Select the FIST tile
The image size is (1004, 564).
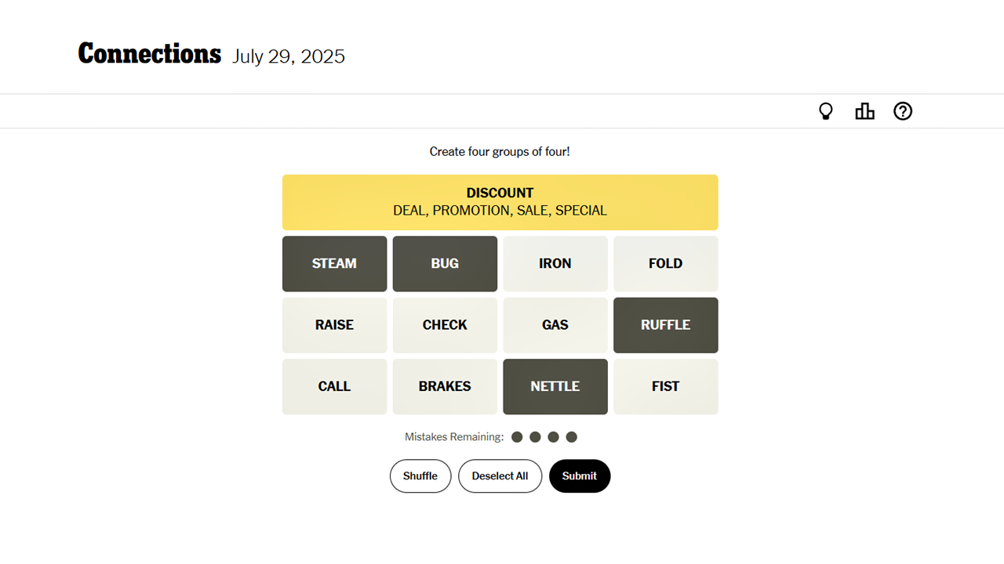[x=665, y=386]
